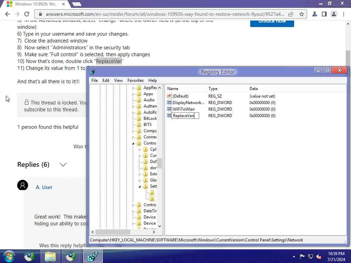Open a new browser tab

pyautogui.click(x=77, y=4)
